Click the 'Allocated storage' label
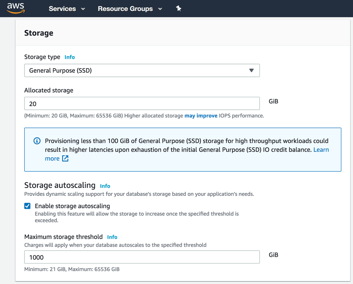Viewport: 353px width, 284px height. pos(49,90)
